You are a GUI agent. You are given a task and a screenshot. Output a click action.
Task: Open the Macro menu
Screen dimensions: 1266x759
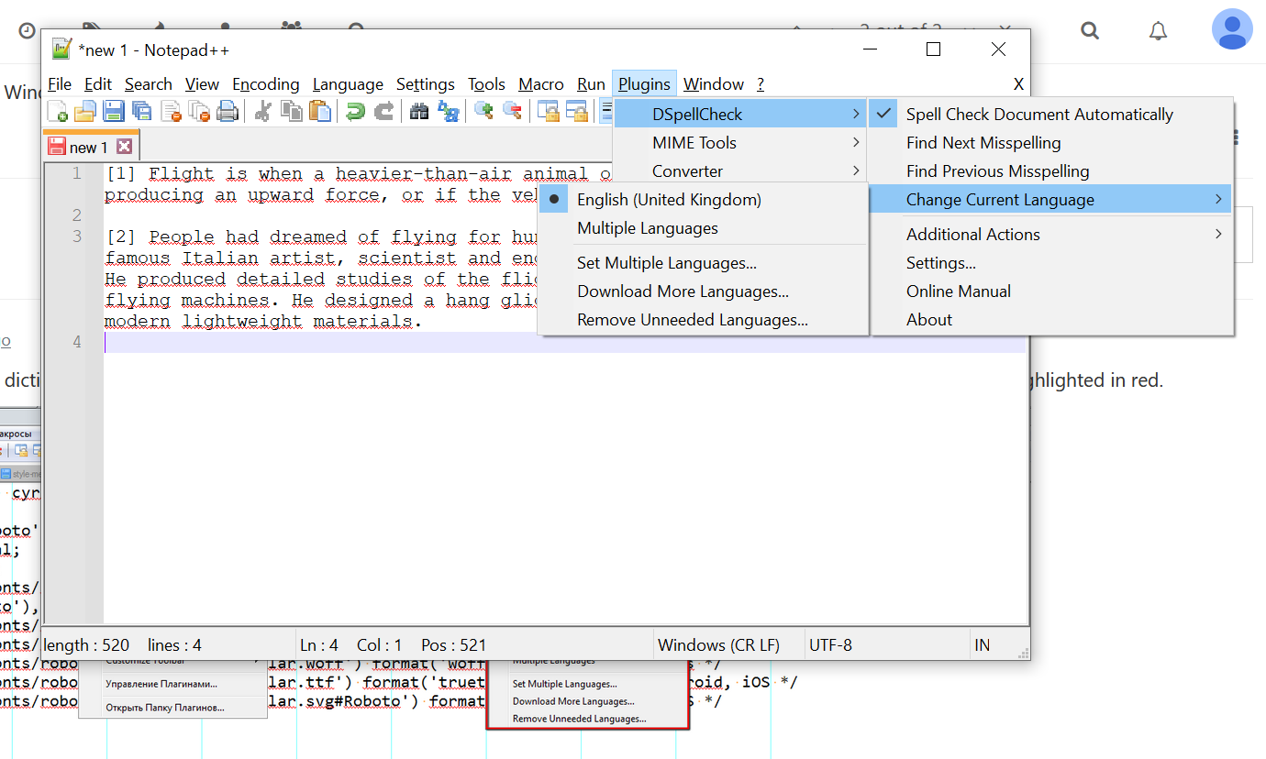[x=541, y=84]
